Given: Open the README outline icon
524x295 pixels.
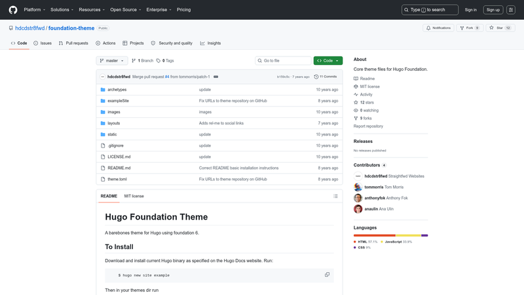Looking at the screenshot, I should pyautogui.click(x=335, y=196).
